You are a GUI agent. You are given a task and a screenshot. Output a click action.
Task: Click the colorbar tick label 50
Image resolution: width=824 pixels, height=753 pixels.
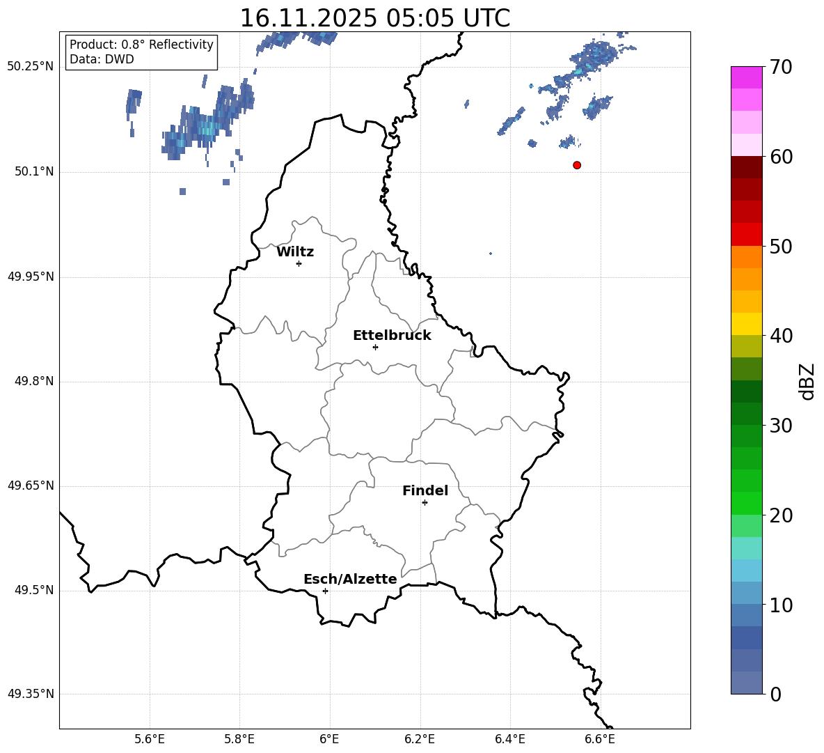click(x=781, y=247)
